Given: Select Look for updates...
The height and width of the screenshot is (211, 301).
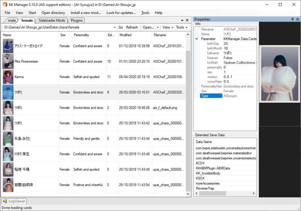Looking at the screenshot, I should pos(121,13).
